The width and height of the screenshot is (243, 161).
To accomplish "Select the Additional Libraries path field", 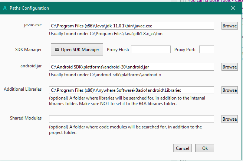I will (131, 90).
